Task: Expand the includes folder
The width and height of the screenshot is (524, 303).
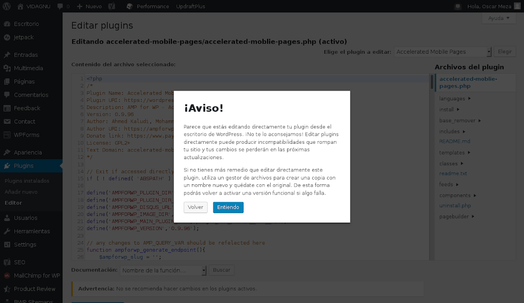Action: click(452, 132)
